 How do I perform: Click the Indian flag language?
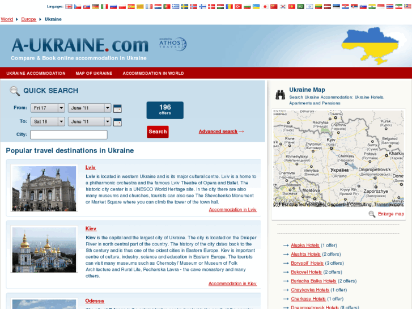(x=372, y=7)
